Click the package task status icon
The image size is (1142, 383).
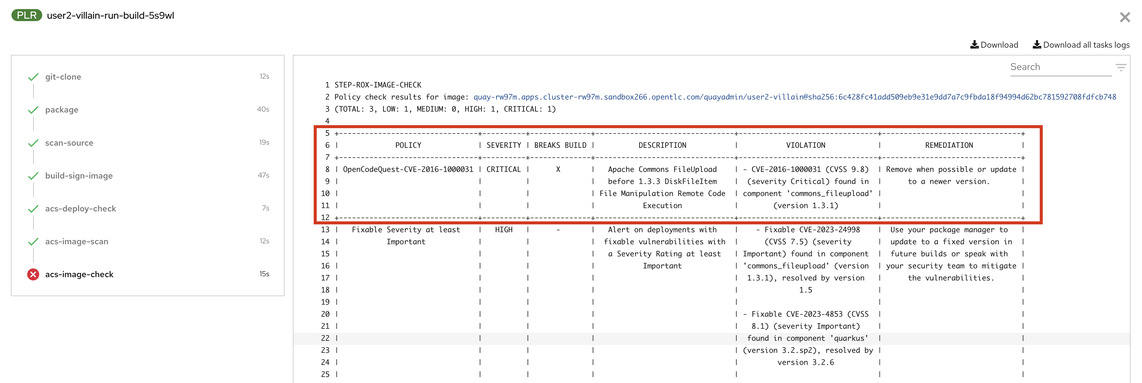(x=33, y=109)
